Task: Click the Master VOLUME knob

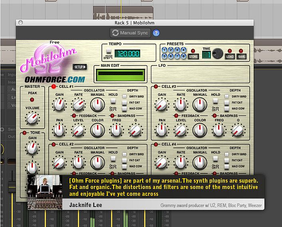Action: [x=32, y=118]
